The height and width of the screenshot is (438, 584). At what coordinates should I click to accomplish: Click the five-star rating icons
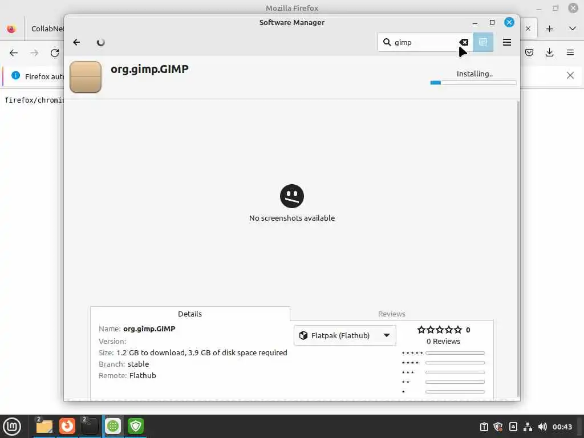point(440,330)
